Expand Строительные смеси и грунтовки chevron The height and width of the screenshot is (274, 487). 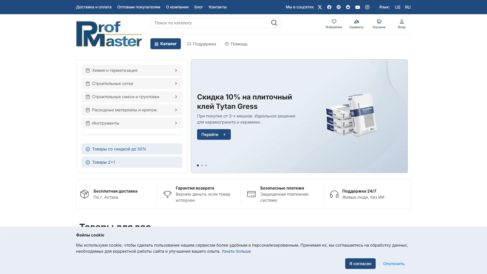point(176,97)
